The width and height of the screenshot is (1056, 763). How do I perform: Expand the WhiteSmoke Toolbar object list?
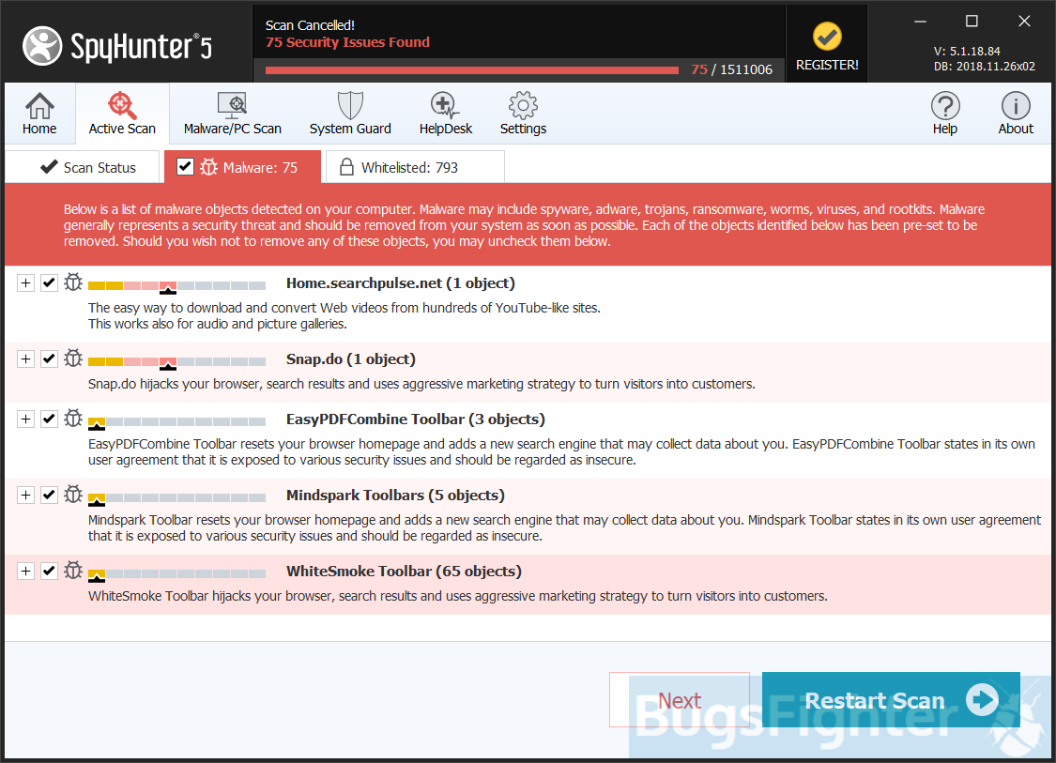click(25, 571)
